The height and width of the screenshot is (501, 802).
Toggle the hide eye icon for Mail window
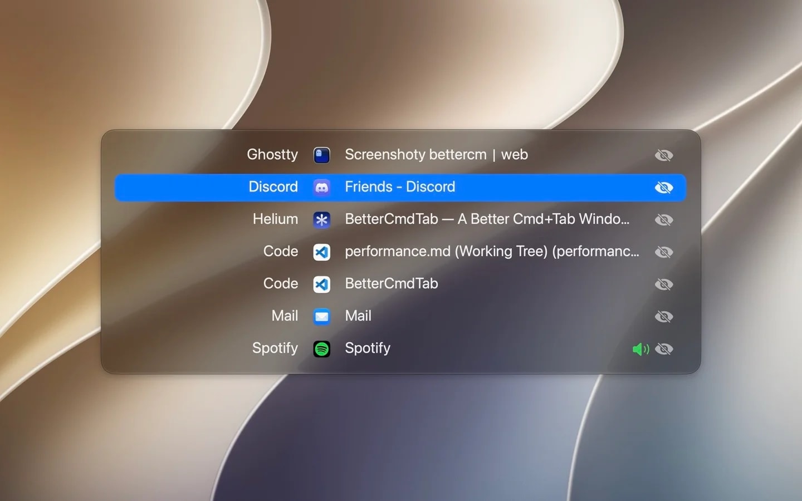pos(664,317)
